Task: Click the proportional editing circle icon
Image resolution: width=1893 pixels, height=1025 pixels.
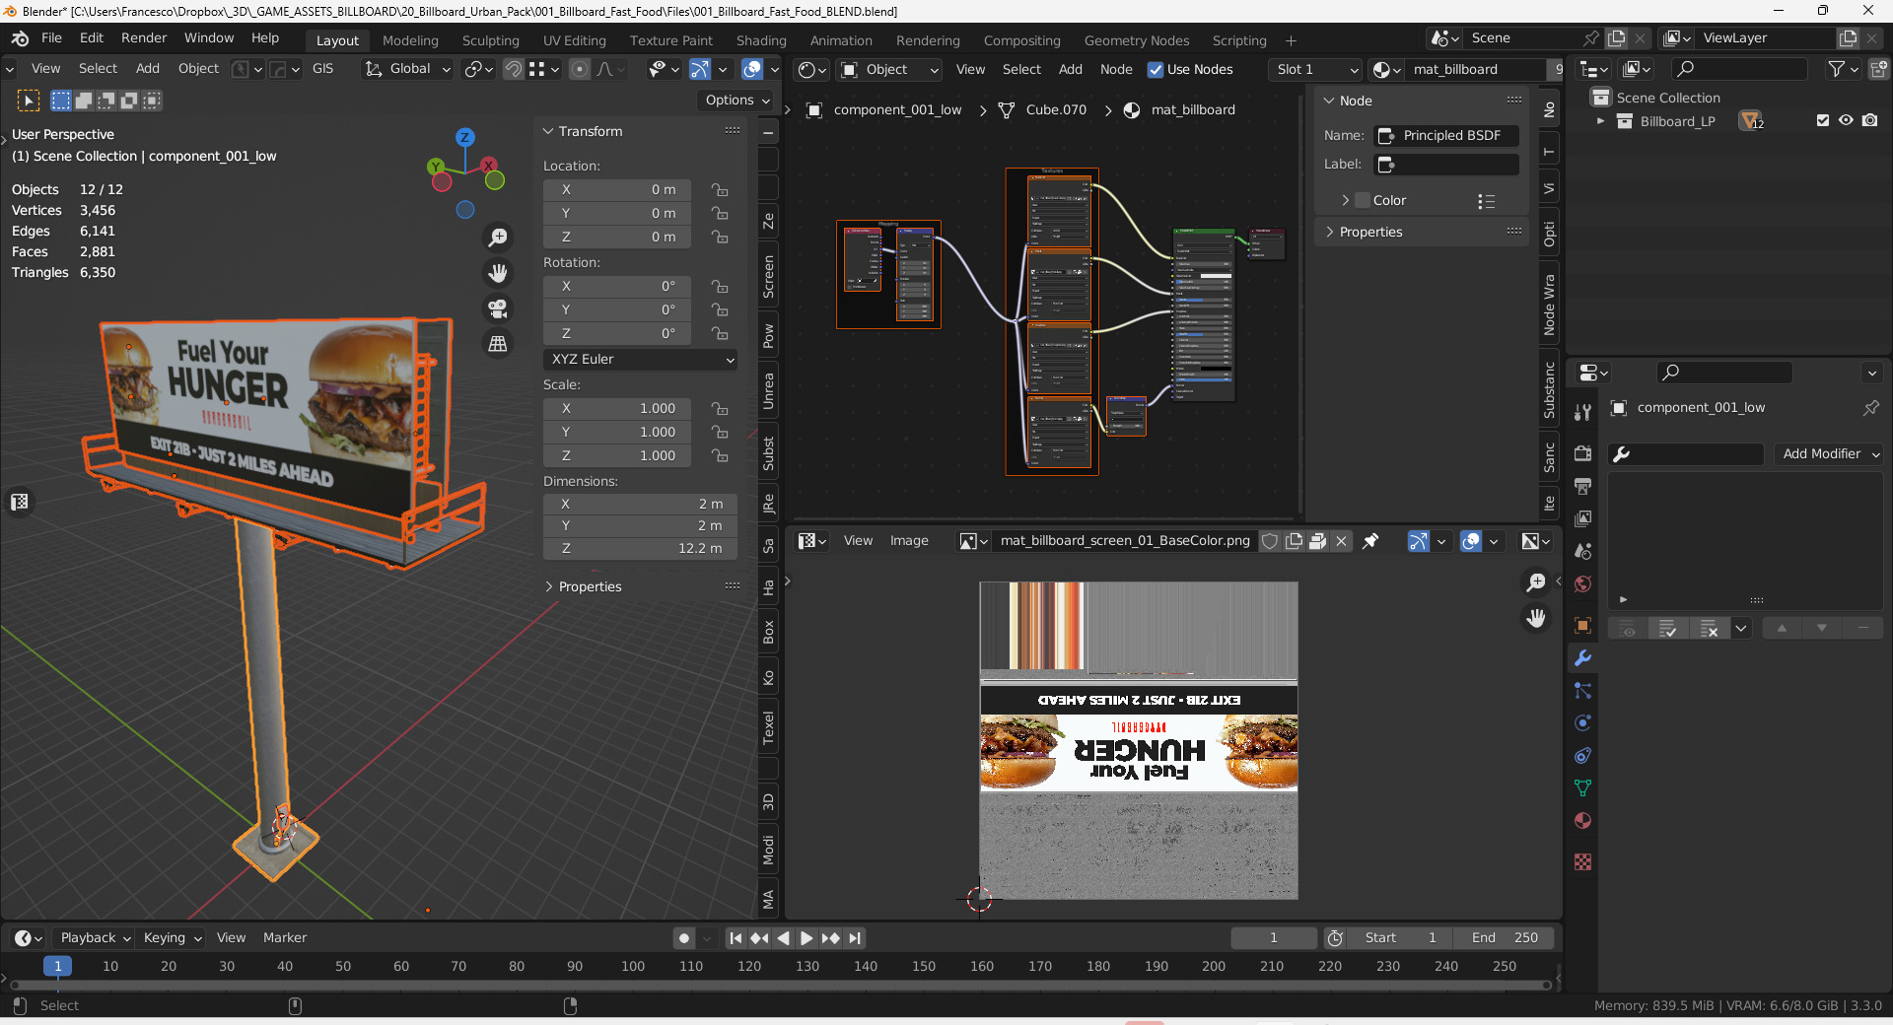Action: pos(580,69)
